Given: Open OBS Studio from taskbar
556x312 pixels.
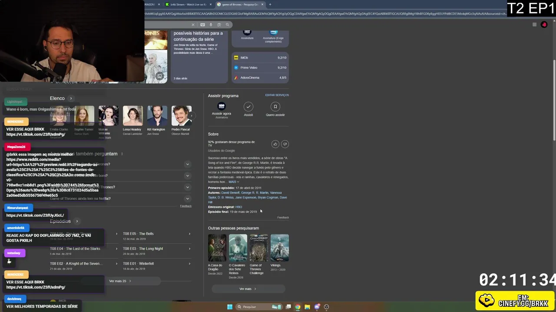Looking at the screenshot, I should 326,307.
